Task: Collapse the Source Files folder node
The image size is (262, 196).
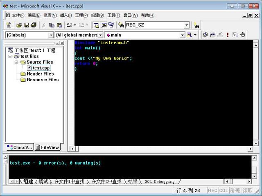Action: coord(16,62)
